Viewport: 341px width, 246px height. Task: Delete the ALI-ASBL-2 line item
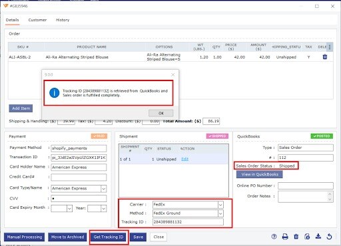[325, 57]
